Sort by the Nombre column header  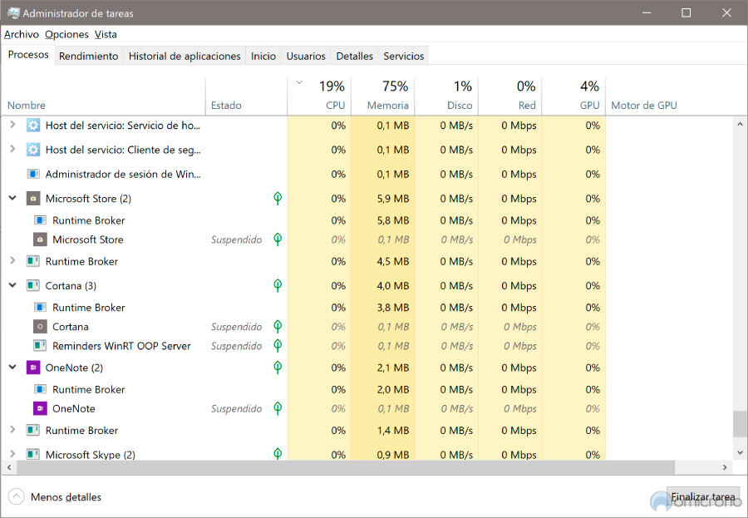click(103, 96)
